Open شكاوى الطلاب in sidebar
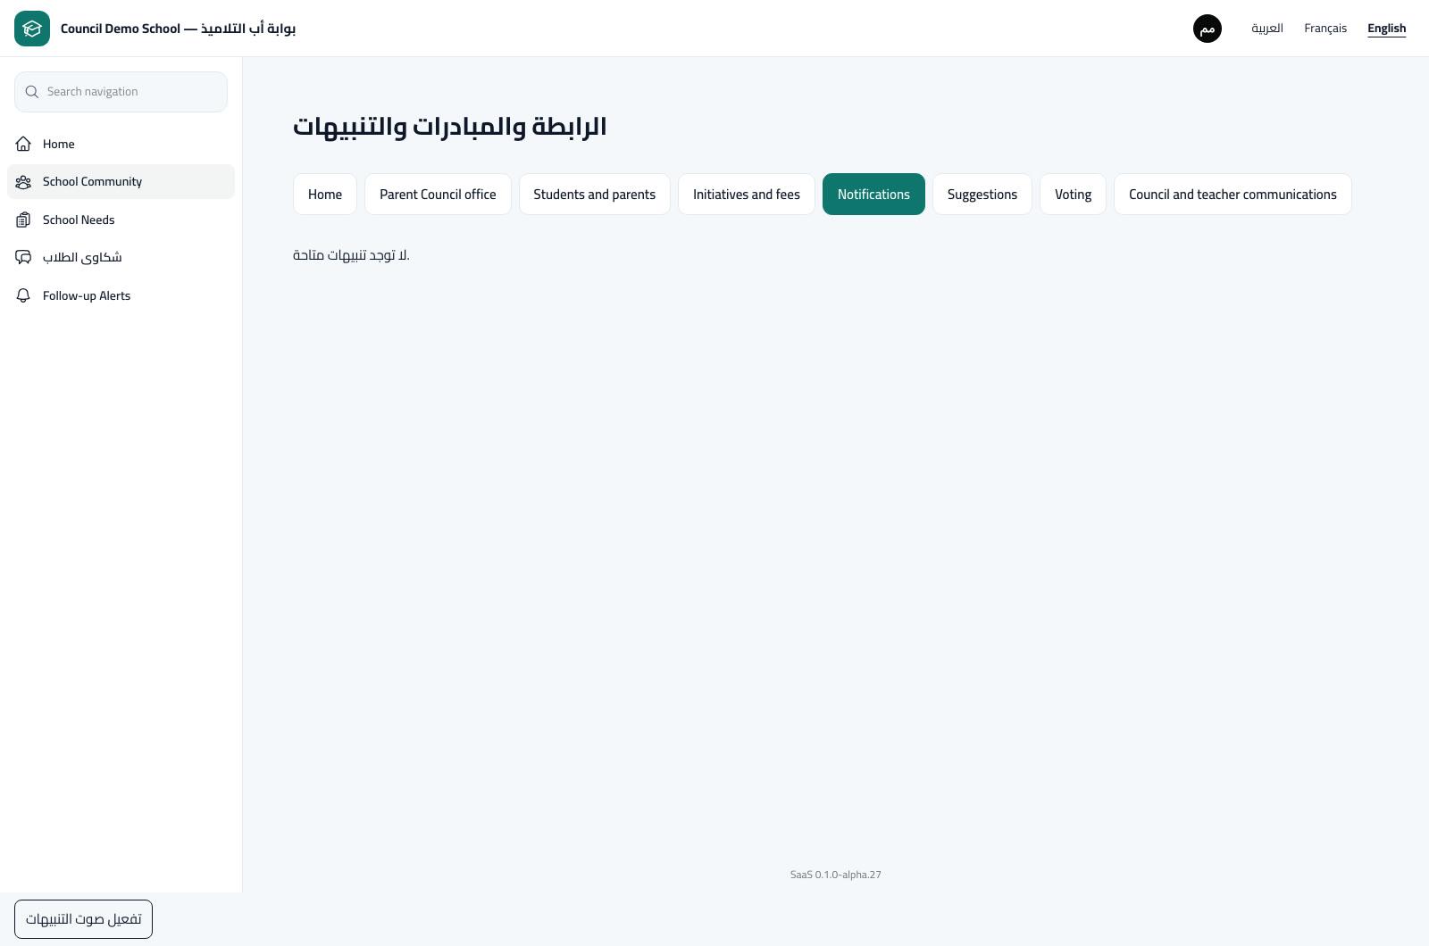The height and width of the screenshot is (946, 1429). [x=121, y=258]
